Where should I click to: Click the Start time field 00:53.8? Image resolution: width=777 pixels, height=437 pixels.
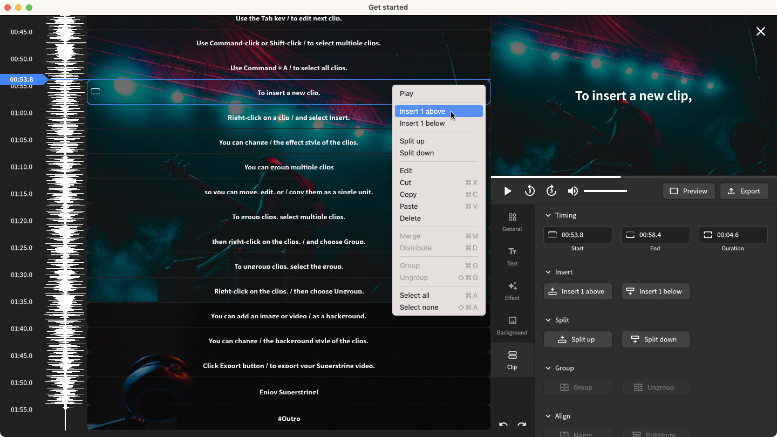577,235
